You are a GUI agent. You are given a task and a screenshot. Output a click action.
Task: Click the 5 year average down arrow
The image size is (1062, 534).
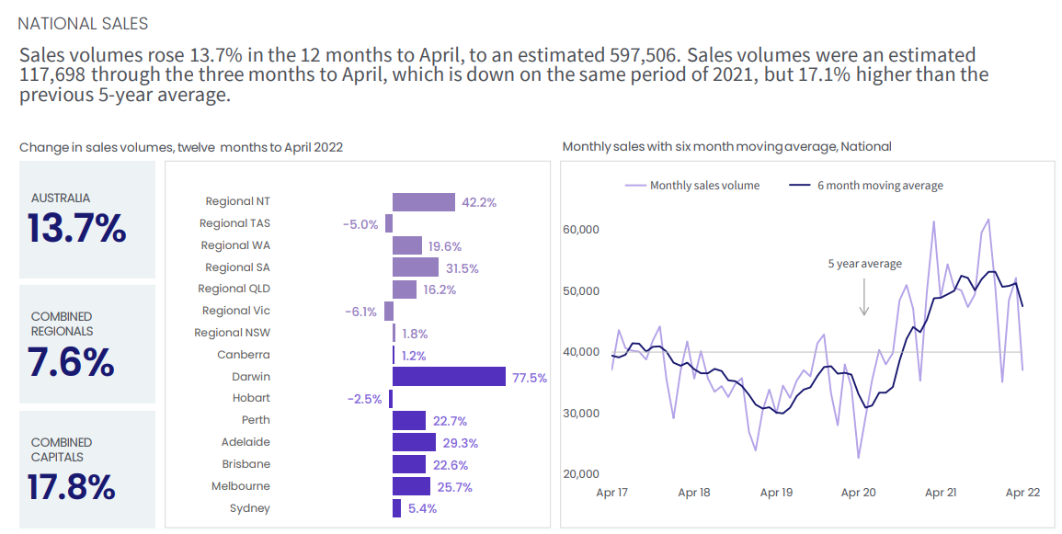point(864,298)
